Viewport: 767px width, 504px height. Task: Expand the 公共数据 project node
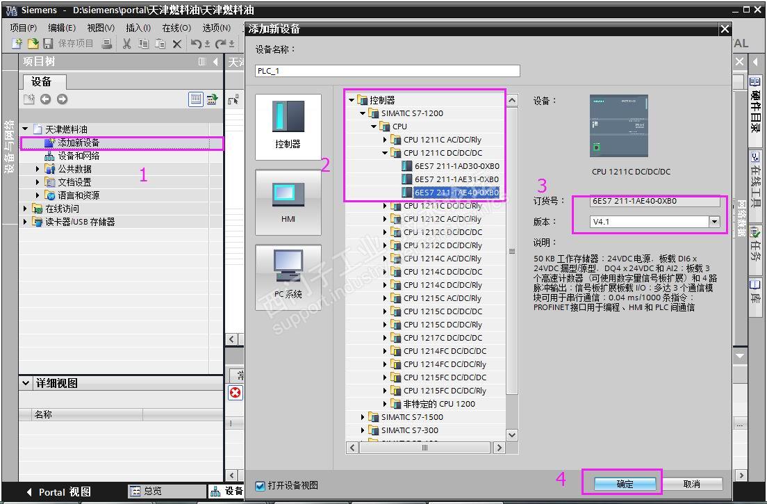pos(38,169)
